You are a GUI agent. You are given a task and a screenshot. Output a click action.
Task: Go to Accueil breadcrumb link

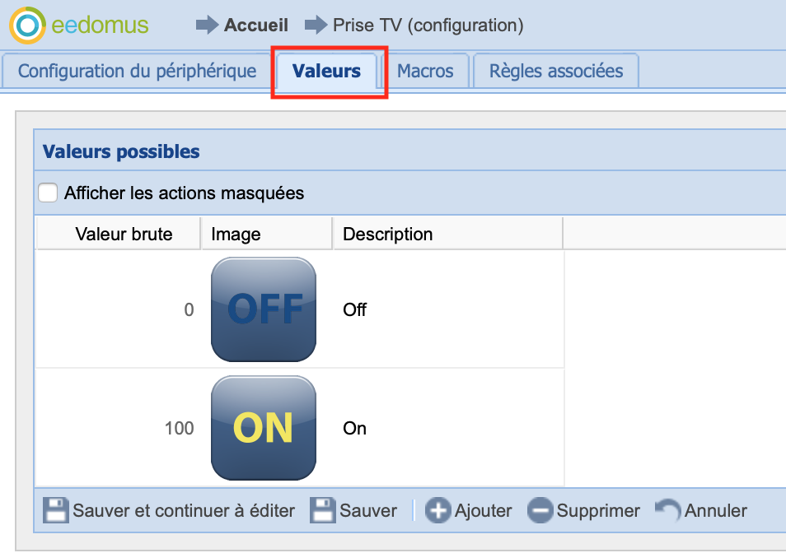(x=256, y=26)
